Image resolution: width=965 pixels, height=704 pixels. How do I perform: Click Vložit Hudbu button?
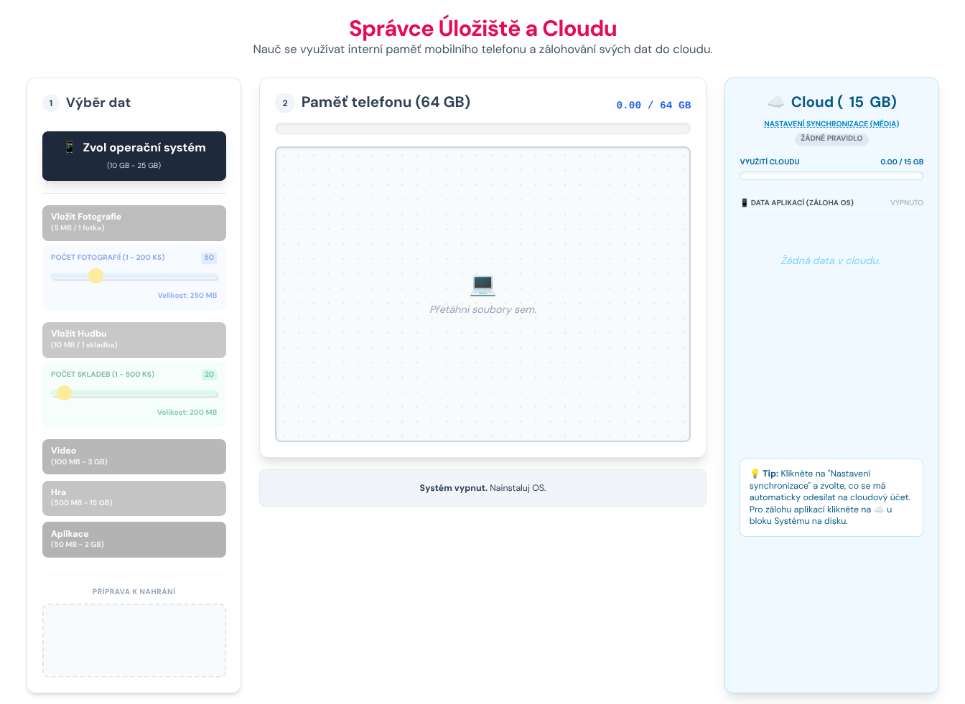click(134, 340)
